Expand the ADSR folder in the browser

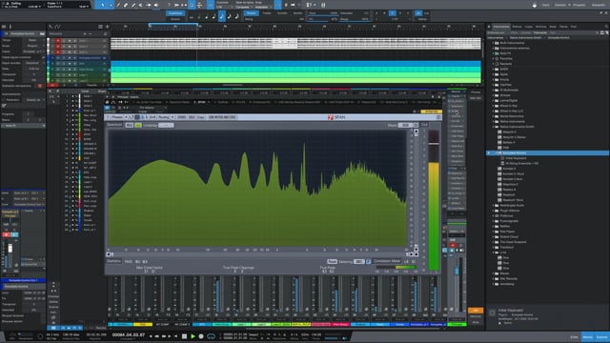(x=493, y=70)
